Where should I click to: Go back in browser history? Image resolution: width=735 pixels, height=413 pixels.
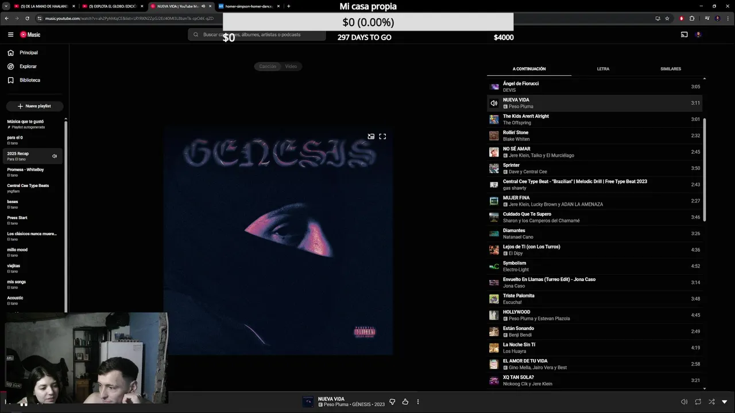(x=6, y=18)
